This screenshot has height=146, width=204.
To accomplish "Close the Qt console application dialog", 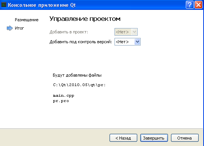I will coord(198,5).
